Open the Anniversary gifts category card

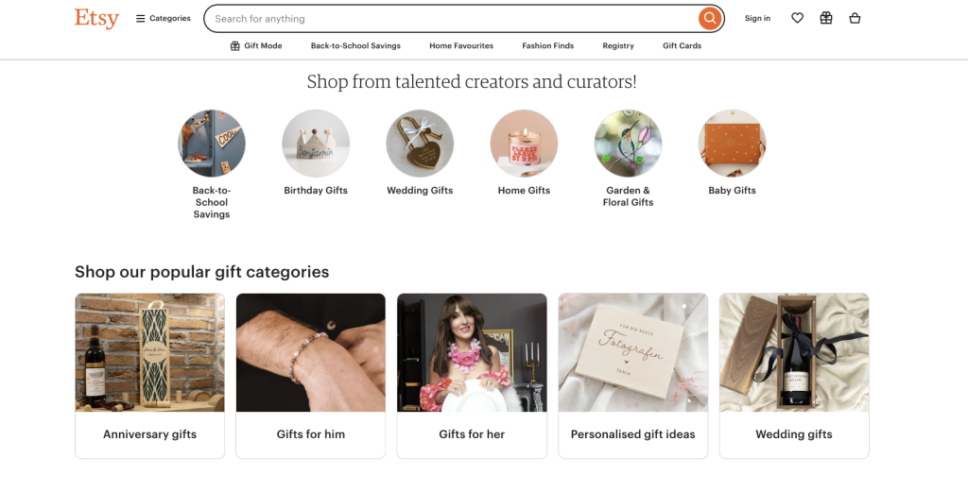[149, 375]
